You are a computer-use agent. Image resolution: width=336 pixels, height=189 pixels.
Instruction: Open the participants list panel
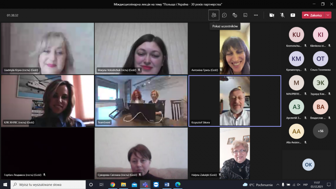pos(214,15)
